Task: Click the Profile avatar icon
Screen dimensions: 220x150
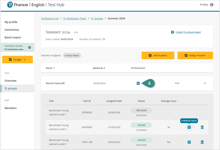Action: pyautogui.click(x=212, y=5)
